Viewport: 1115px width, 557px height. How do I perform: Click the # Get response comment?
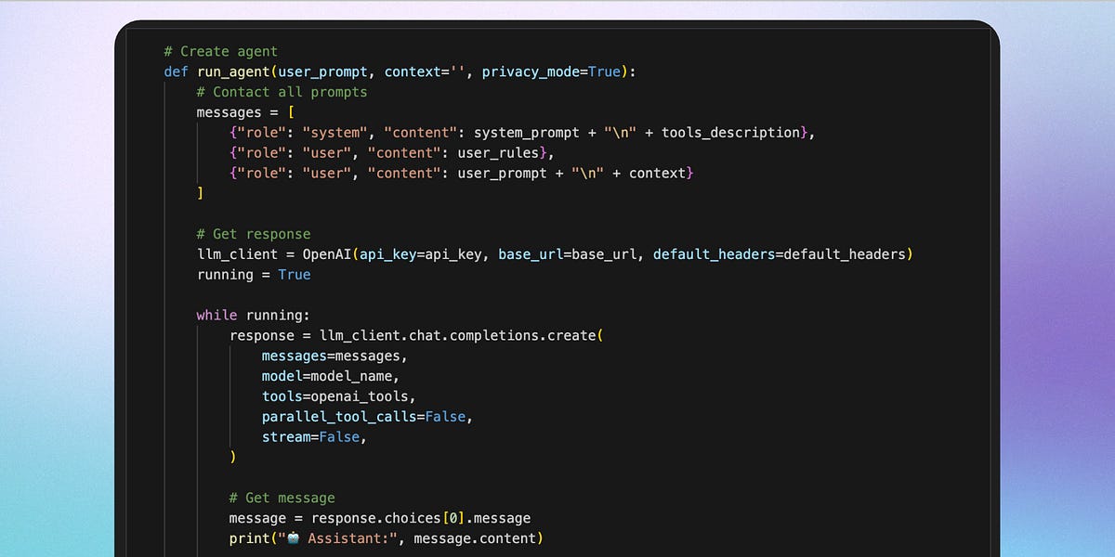253,233
